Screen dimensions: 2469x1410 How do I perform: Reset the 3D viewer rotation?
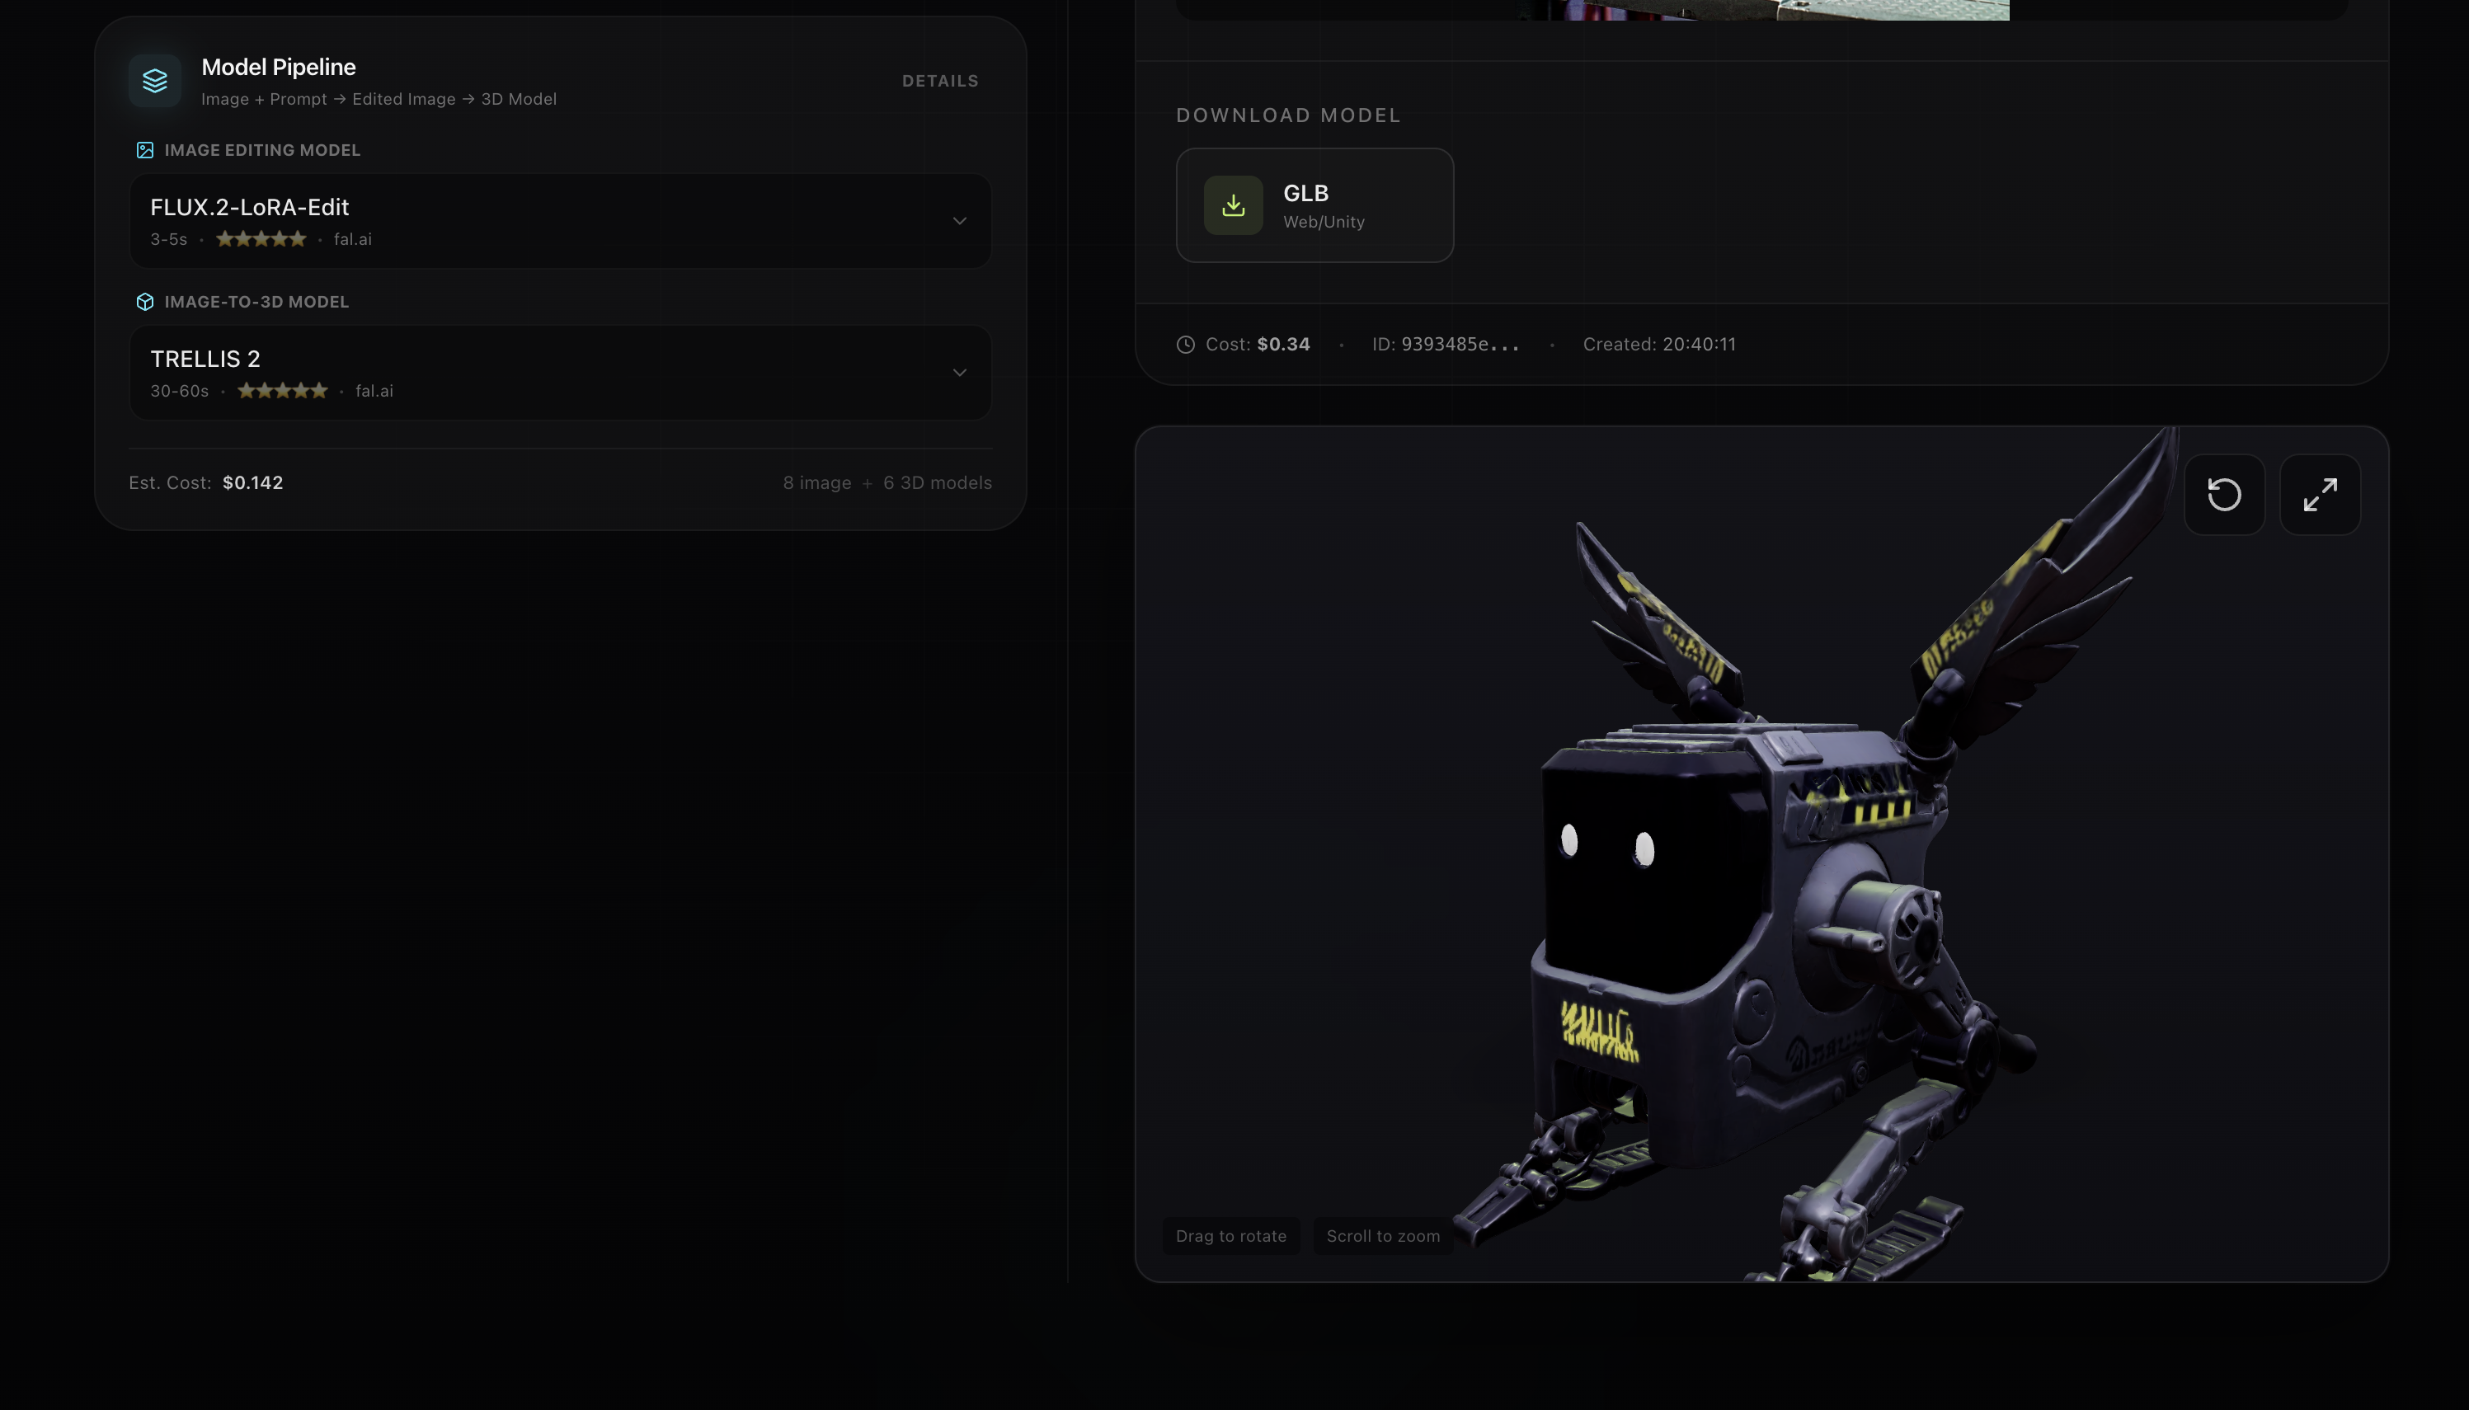point(2224,495)
